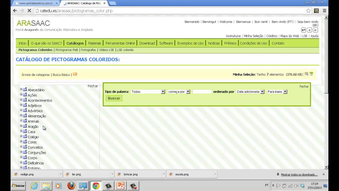Click the extension icon next to the star
Screen dimensions: 339x191
pyautogui.click(x=316, y=11)
